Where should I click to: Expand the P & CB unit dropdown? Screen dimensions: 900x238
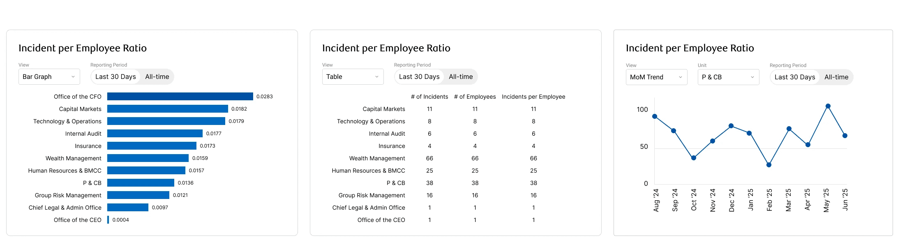coord(728,77)
